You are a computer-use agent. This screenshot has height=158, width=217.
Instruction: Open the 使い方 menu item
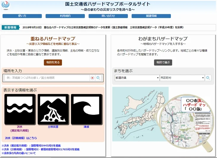point(22,16)
